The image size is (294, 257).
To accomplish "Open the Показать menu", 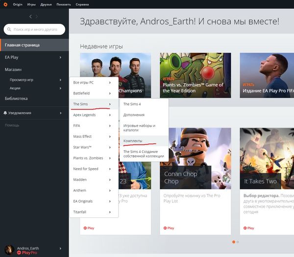I will click(64, 4).
